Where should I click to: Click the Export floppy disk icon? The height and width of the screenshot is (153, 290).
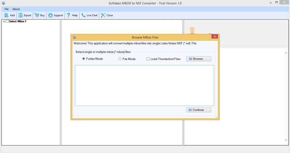coord(21,15)
